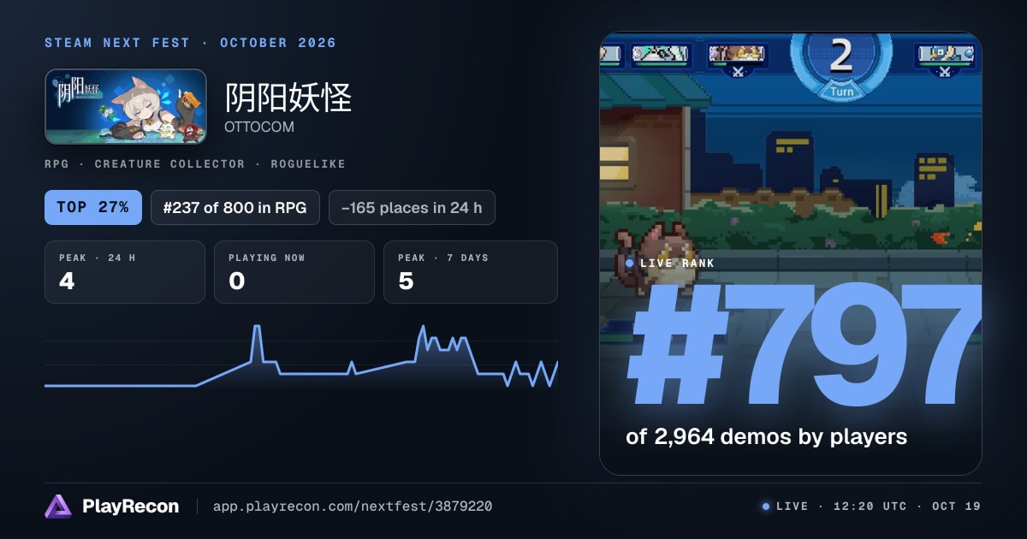Screen dimensions: 1027x539
Task: Select the game title 阴阳妖怪
Action: pyautogui.click(x=288, y=98)
